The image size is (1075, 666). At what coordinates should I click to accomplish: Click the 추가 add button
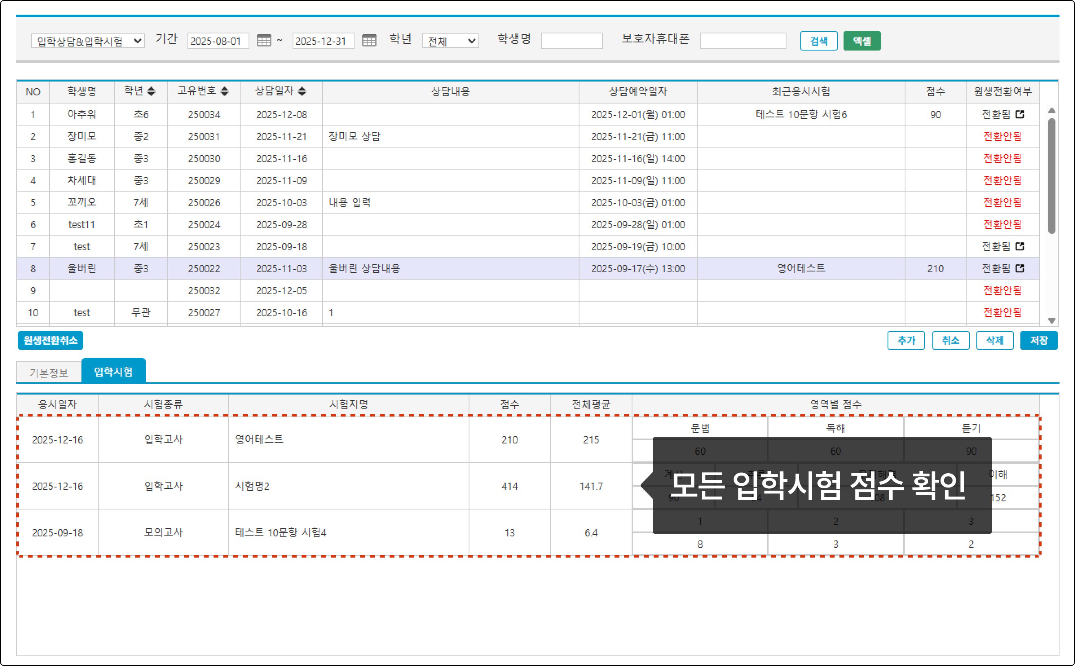pyautogui.click(x=905, y=340)
